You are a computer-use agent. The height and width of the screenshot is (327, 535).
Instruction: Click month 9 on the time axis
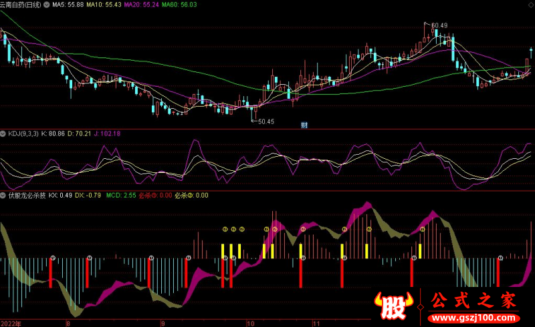tap(163, 324)
